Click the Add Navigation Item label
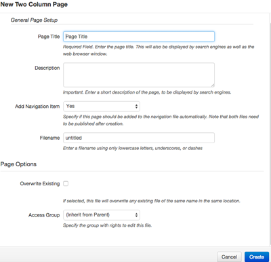Screen dimensions: 271x262 pos(37,107)
